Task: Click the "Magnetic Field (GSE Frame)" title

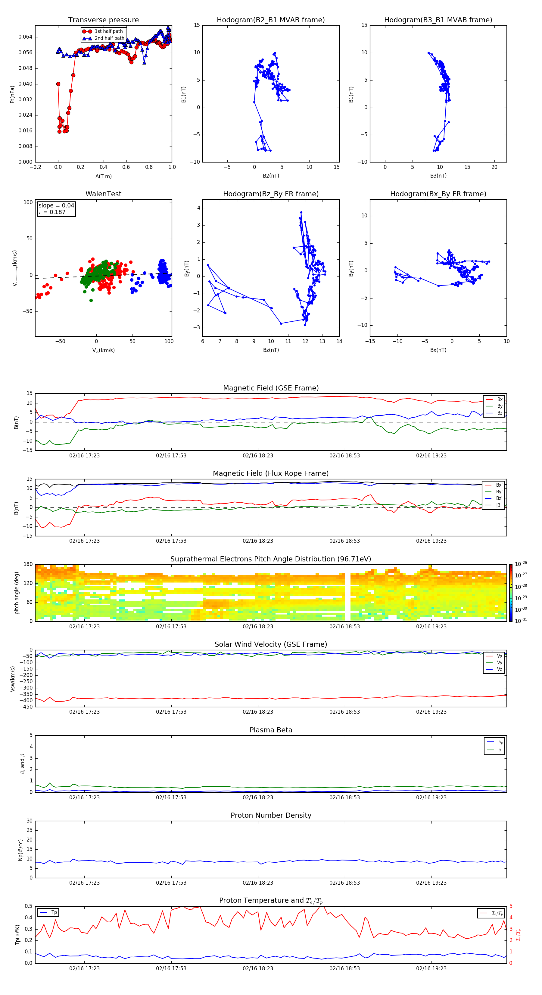Action: (x=271, y=388)
